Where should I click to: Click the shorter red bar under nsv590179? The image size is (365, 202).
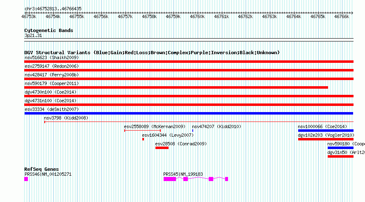point(176,87)
